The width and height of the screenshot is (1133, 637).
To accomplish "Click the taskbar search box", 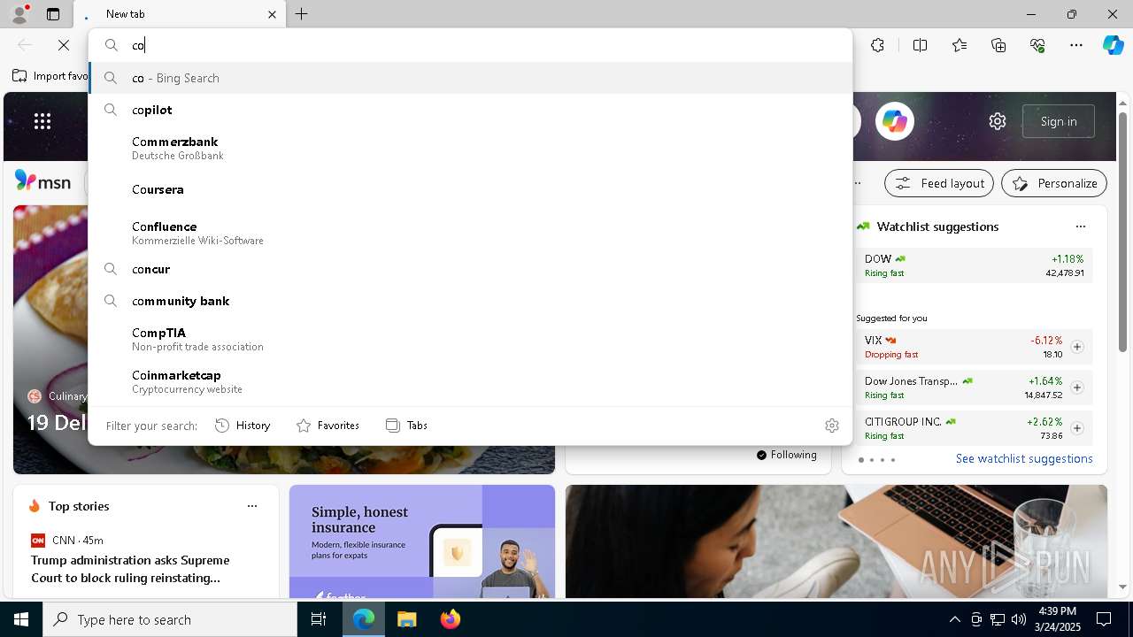I will pyautogui.click(x=170, y=619).
